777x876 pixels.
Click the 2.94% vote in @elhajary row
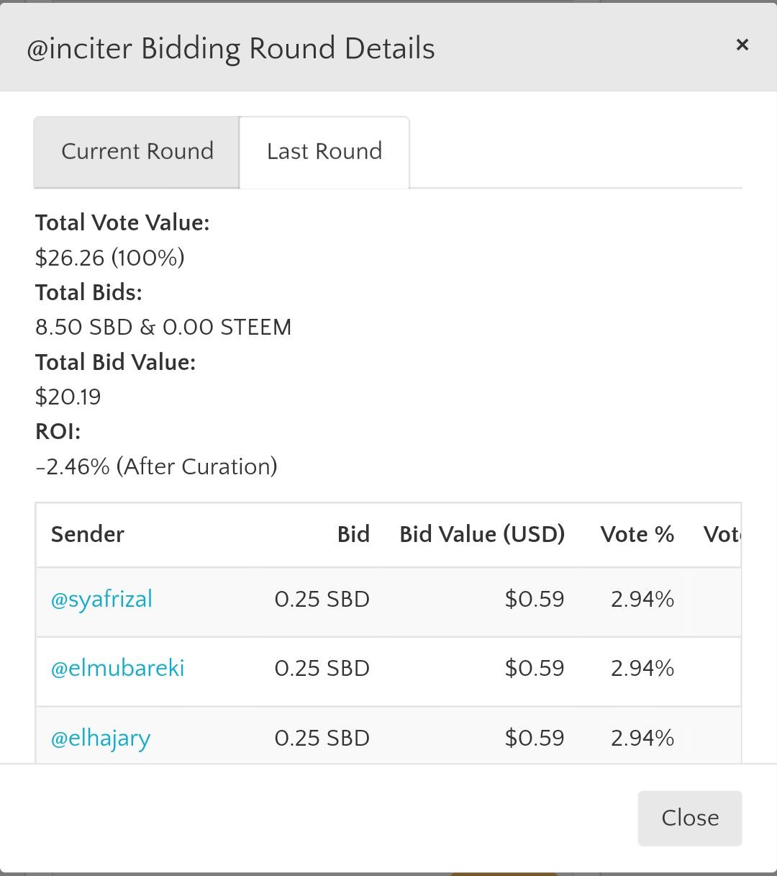[x=642, y=738]
